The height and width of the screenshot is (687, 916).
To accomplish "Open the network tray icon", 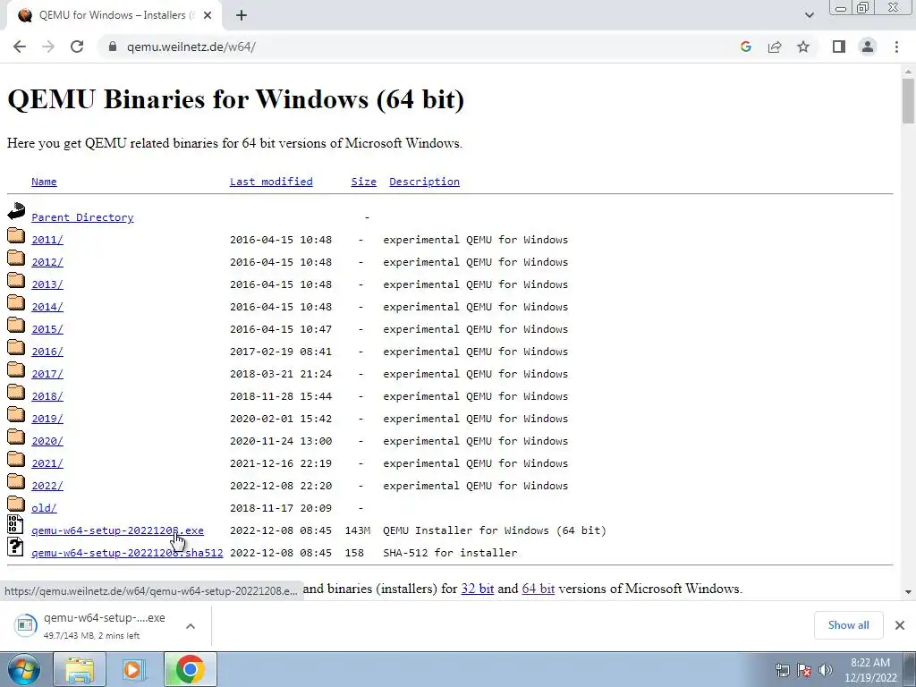I will (782, 670).
